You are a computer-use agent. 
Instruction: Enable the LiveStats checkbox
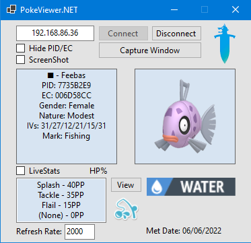(x=21, y=171)
